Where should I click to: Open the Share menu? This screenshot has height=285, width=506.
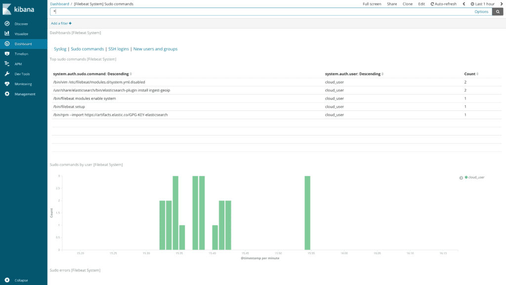(392, 4)
